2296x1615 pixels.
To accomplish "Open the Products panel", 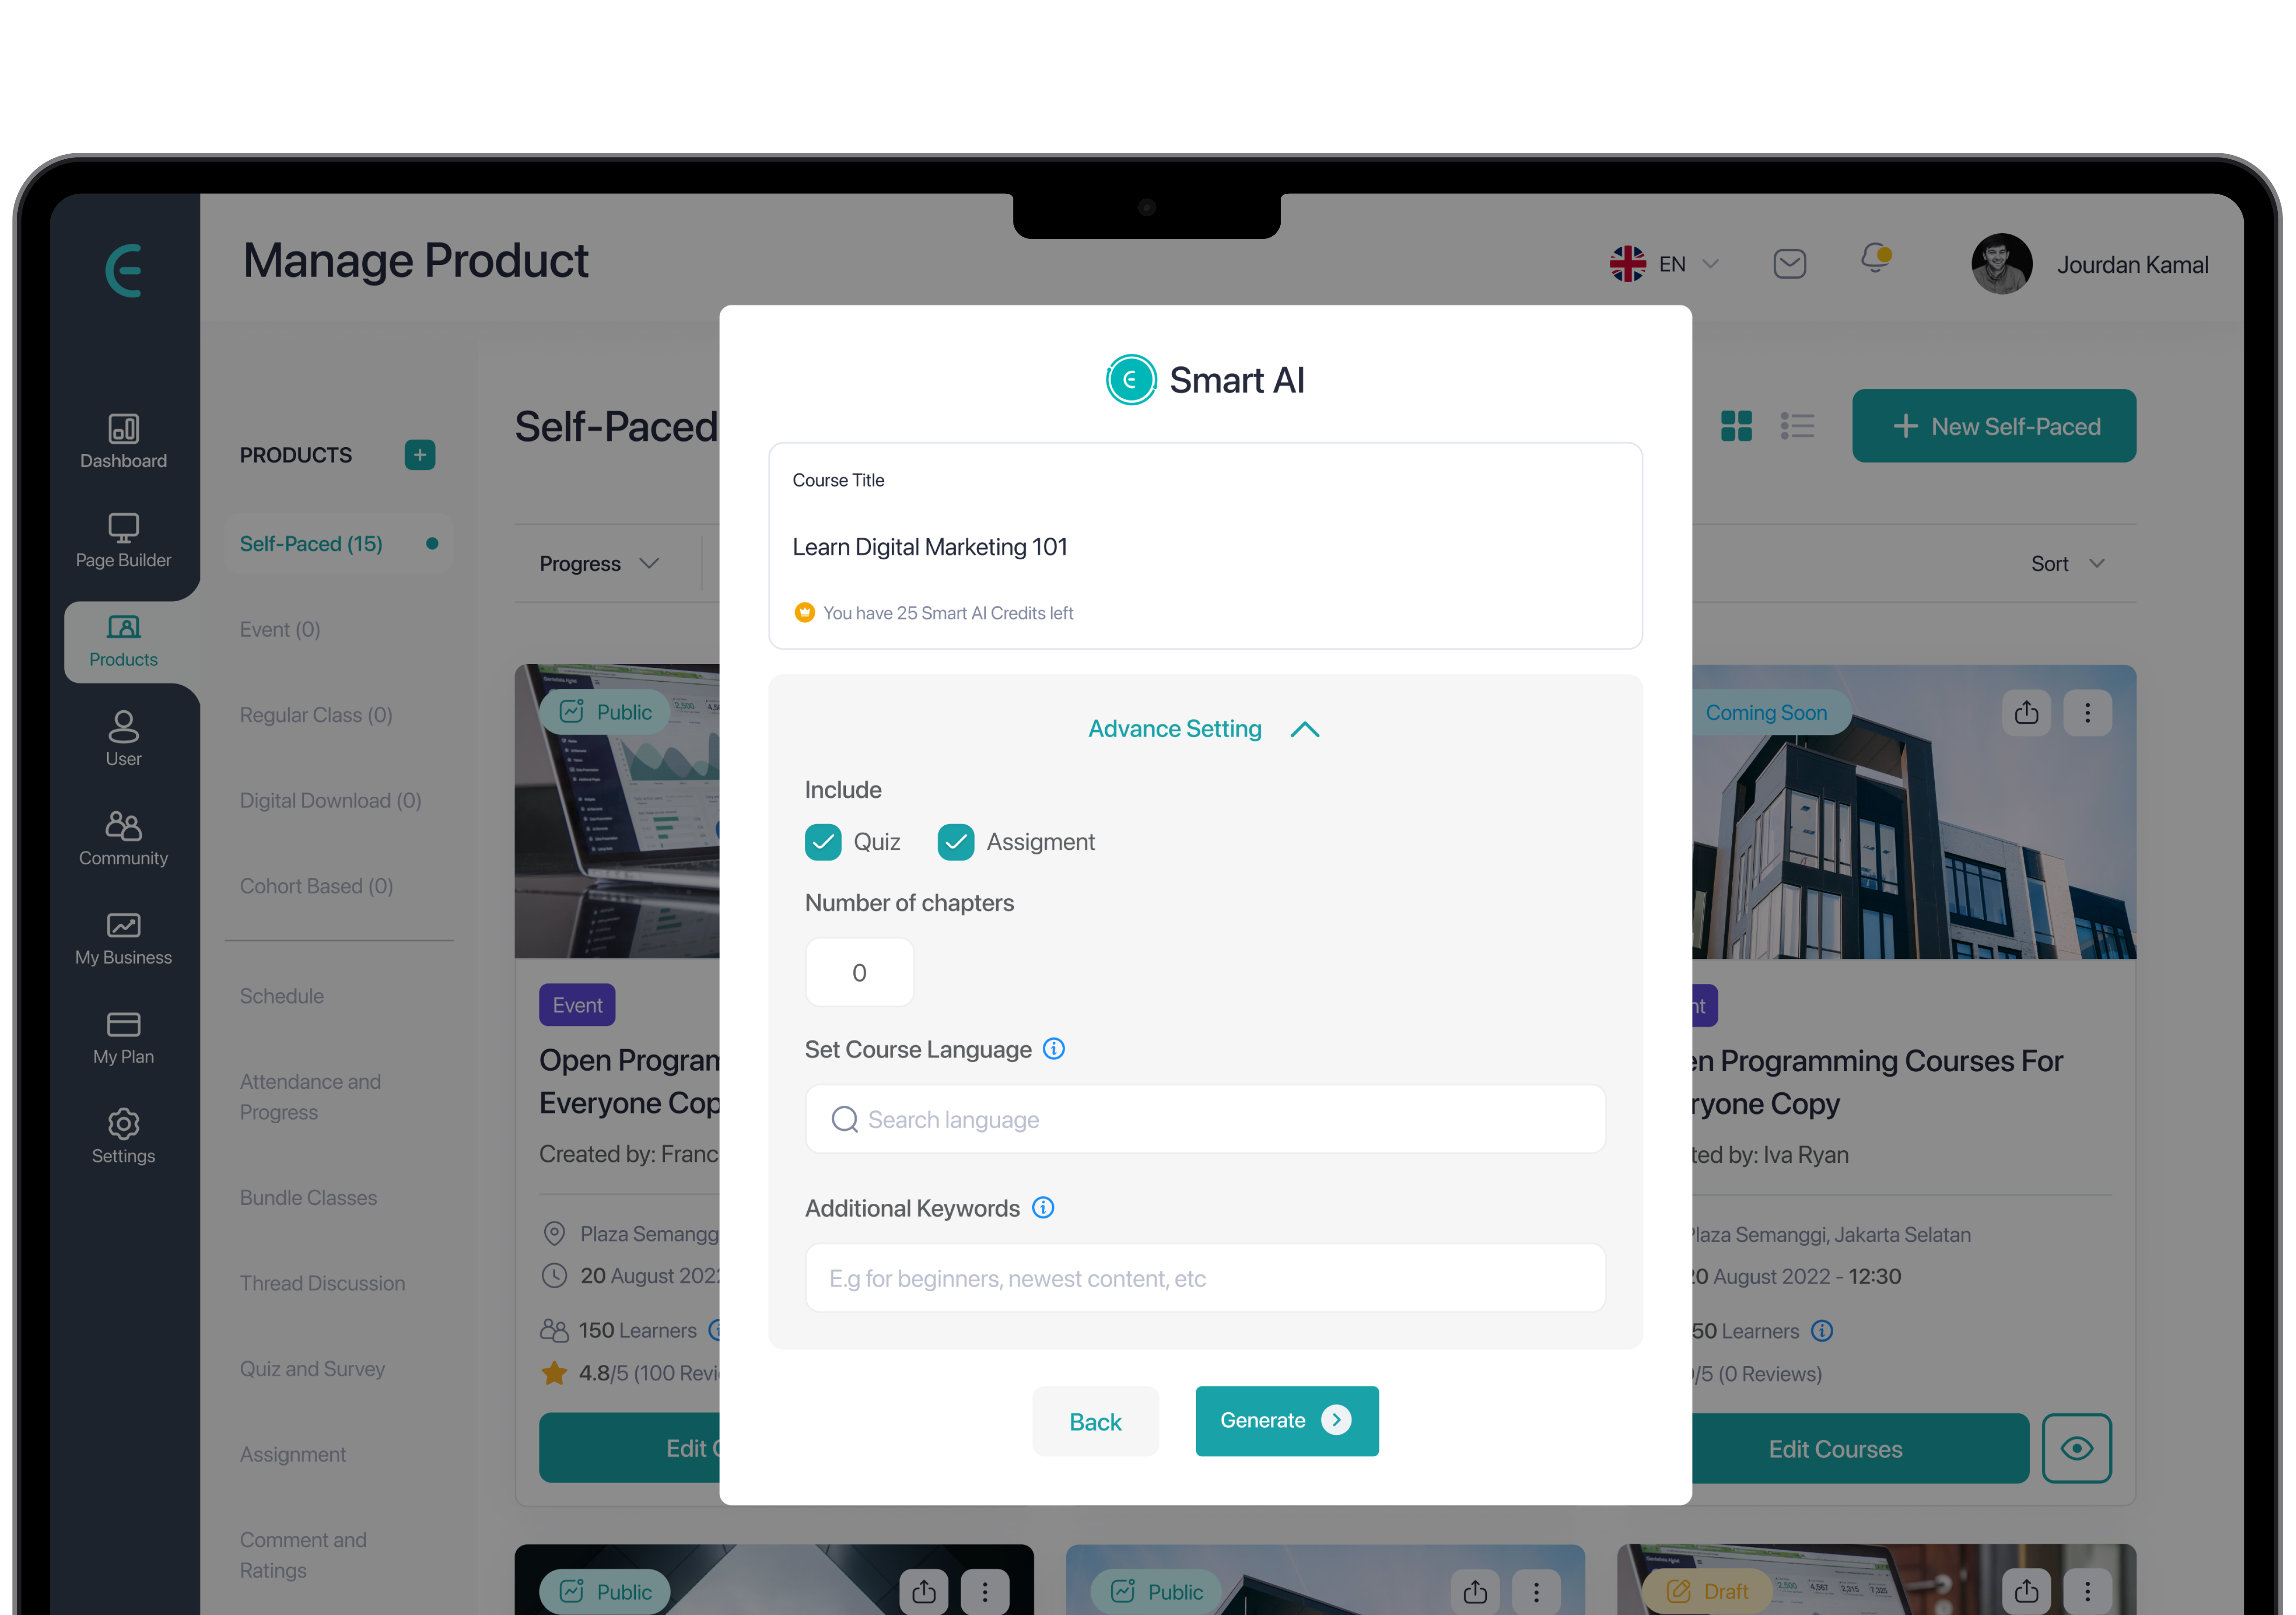I will (122, 641).
